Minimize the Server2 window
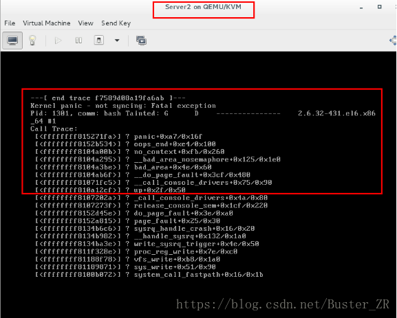The image size is (397, 318). 361,8
